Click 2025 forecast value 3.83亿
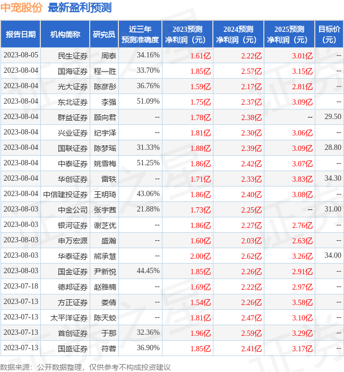Screen dimensions: 344x372 [x=302, y=180]
